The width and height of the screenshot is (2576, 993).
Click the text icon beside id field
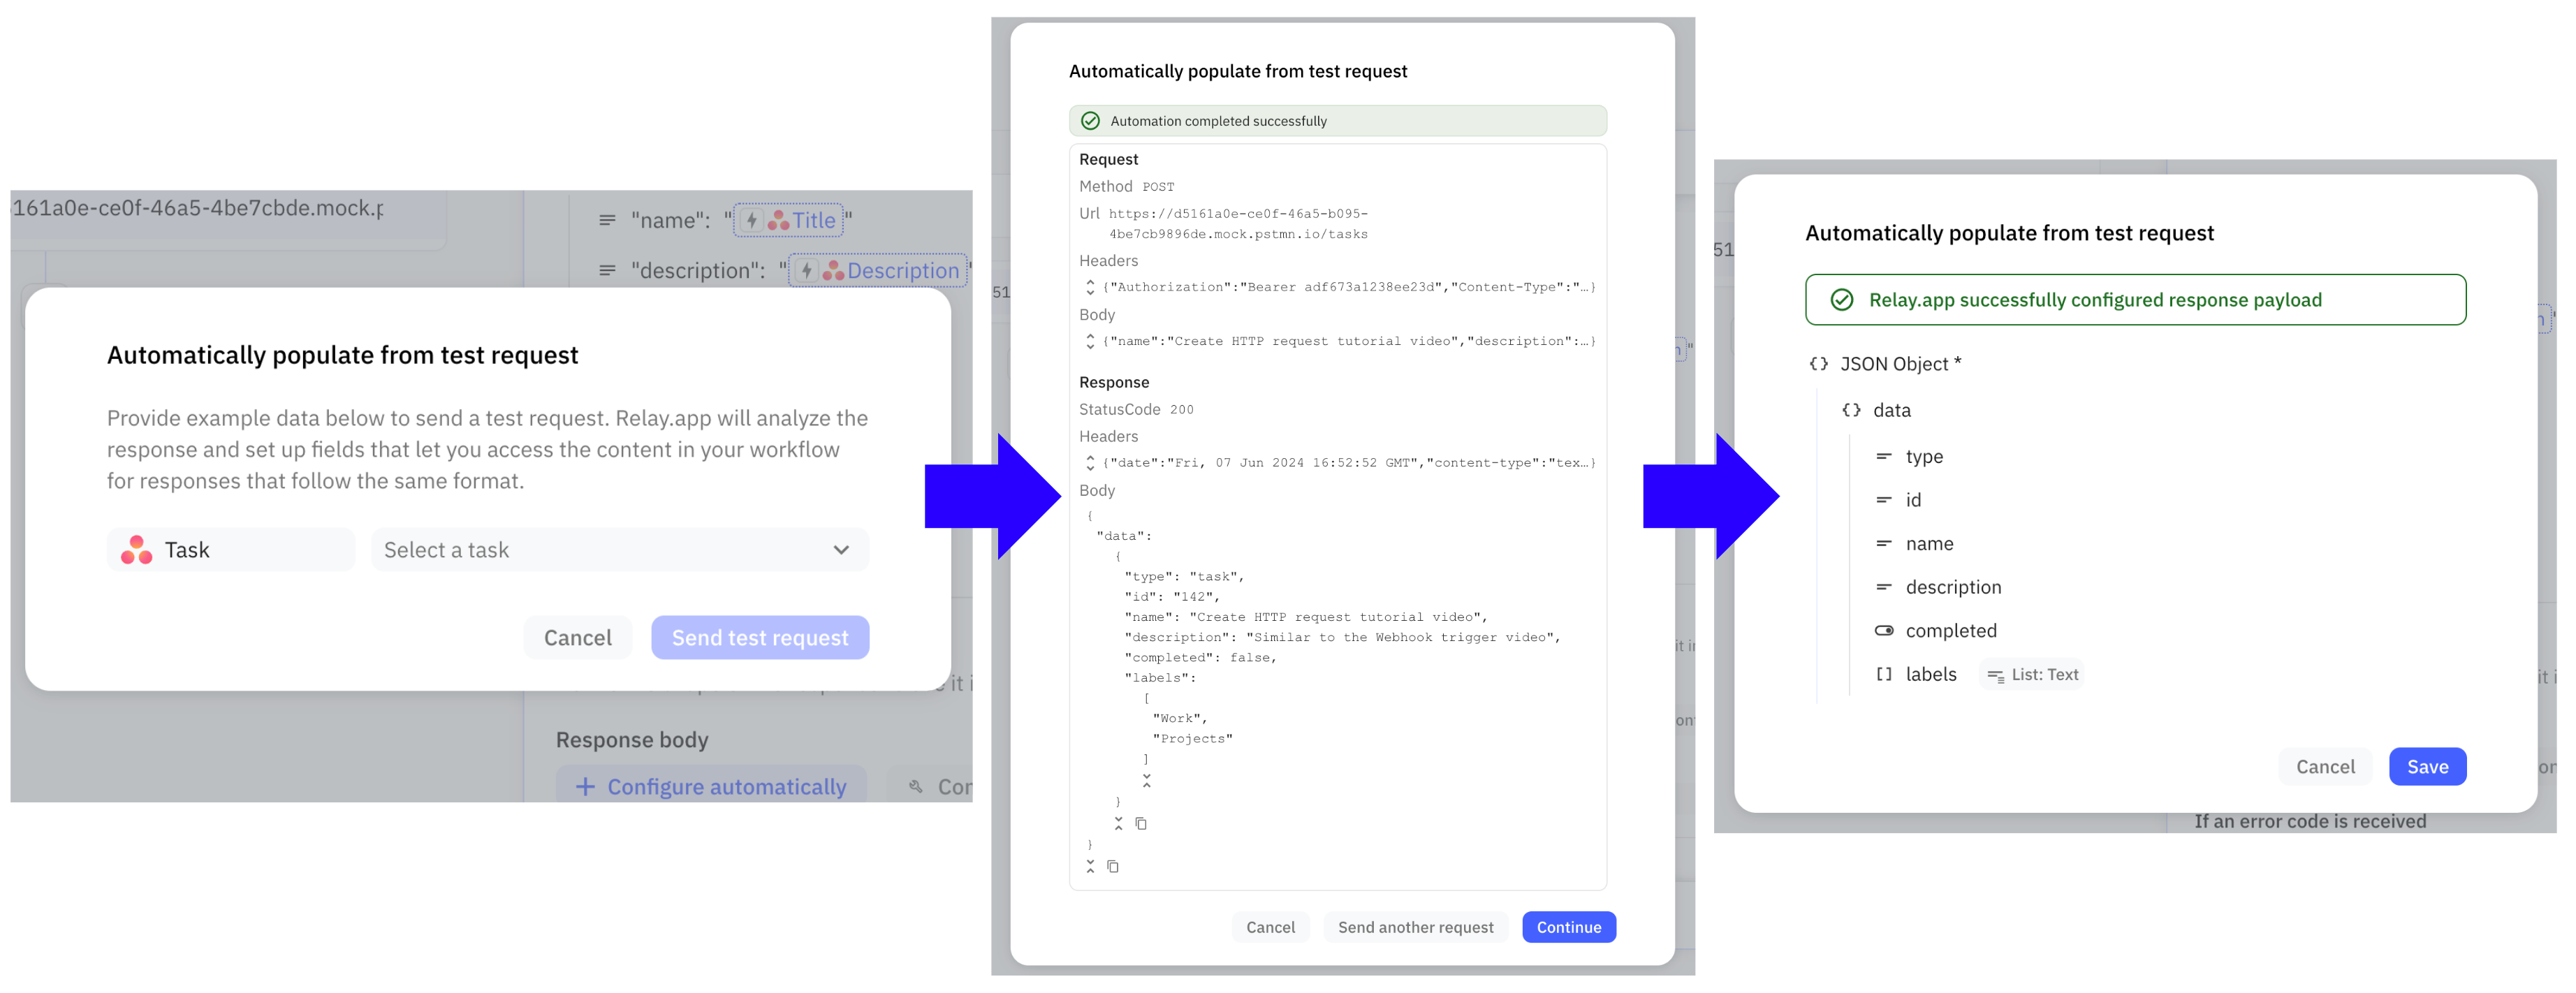1883,500
